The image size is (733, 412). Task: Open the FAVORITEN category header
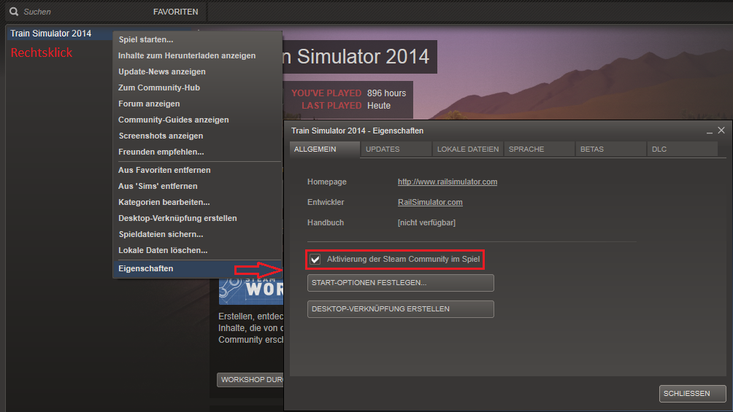pyautogui.click(x=175, y=12)
